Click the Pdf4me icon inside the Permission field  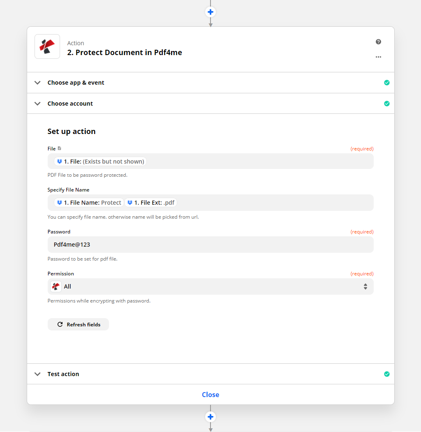[56, 286]
